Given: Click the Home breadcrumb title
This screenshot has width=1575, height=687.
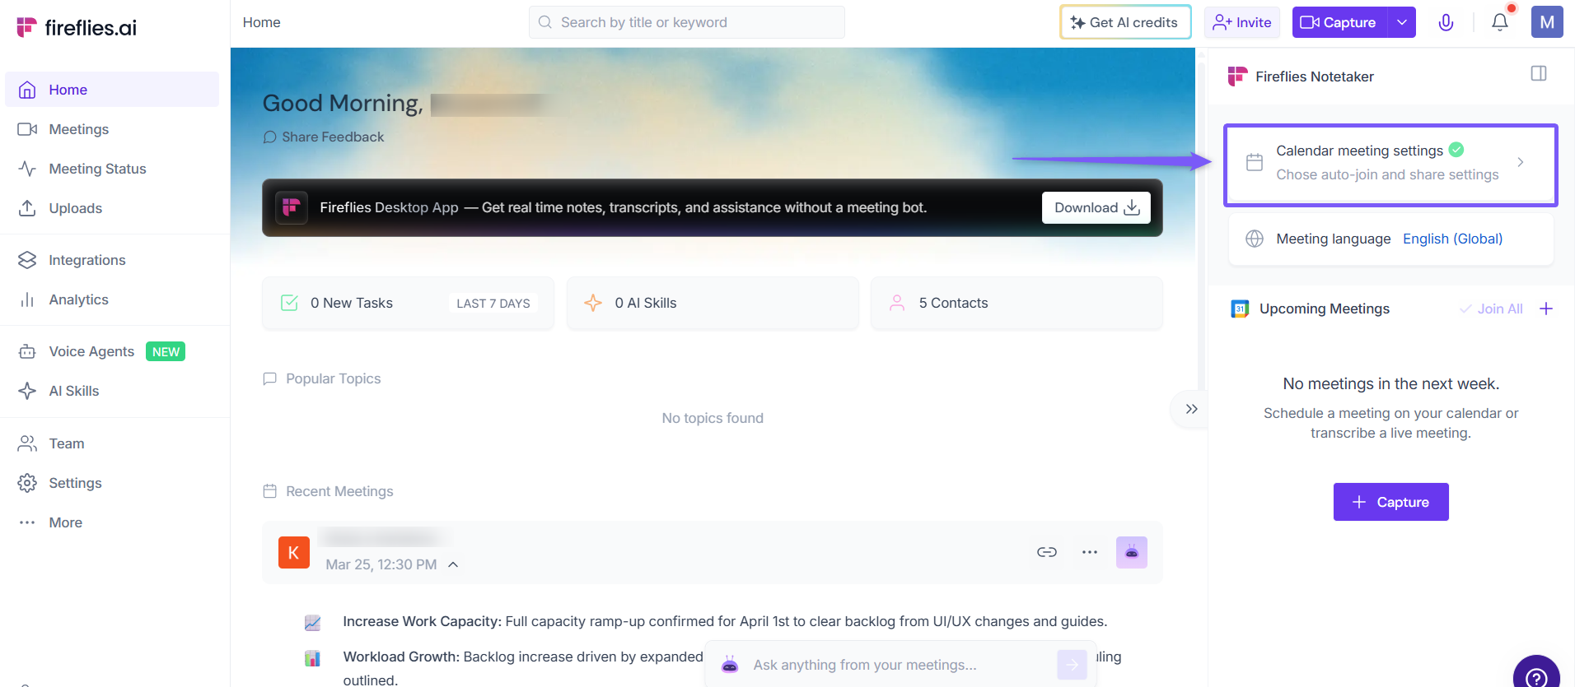Looking at the screenshot, I should [261, 22].
